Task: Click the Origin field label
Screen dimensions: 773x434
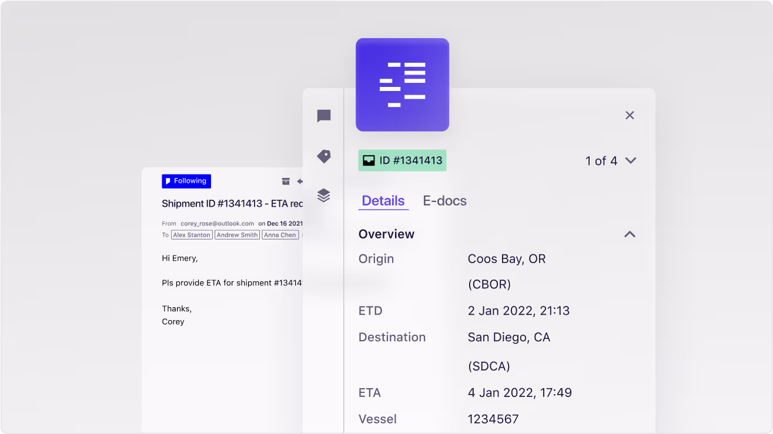Action: (x=376, y=259)
